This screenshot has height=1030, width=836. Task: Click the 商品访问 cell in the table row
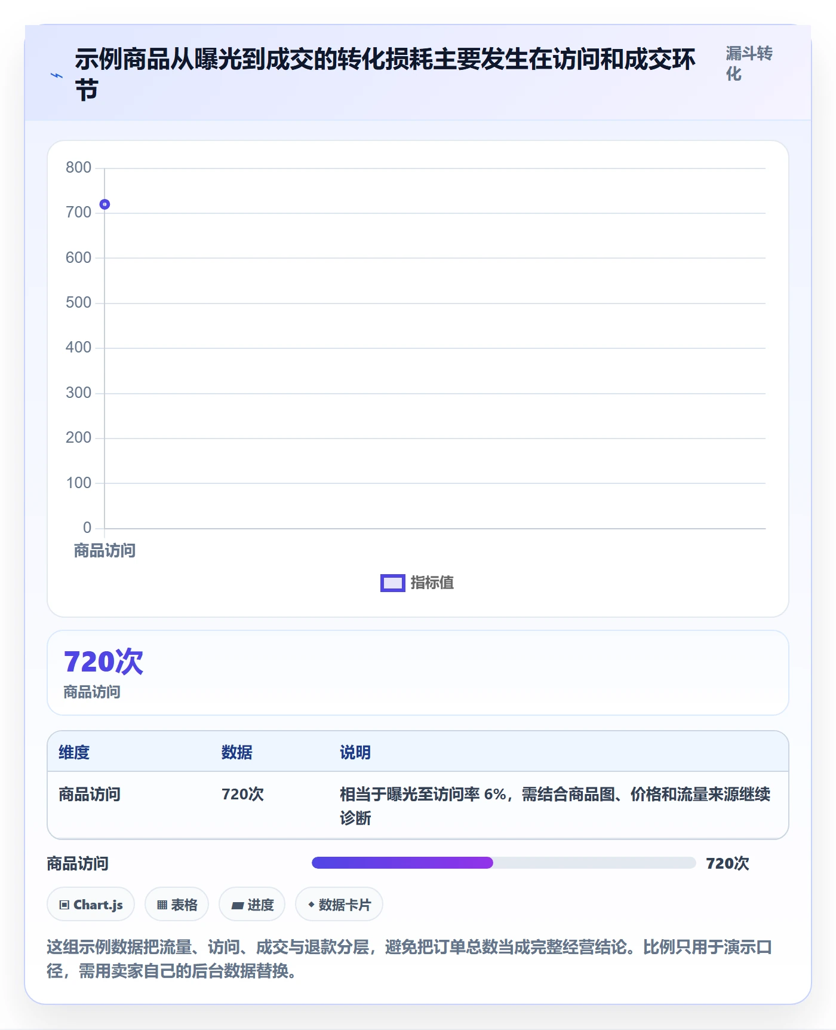90,794
